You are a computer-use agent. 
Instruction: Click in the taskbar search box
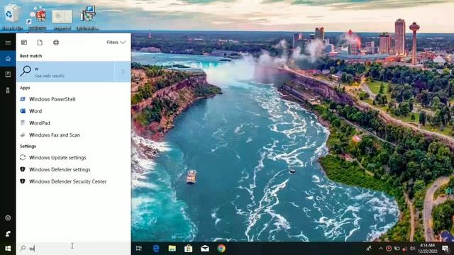(x=74, y=249)
